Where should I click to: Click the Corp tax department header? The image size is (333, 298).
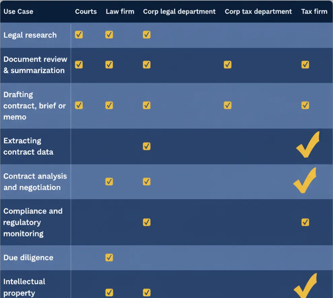258,11
